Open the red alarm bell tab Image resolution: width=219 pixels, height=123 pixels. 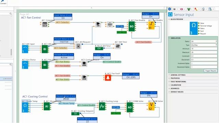pyautogui.click(x=196, y=9)
